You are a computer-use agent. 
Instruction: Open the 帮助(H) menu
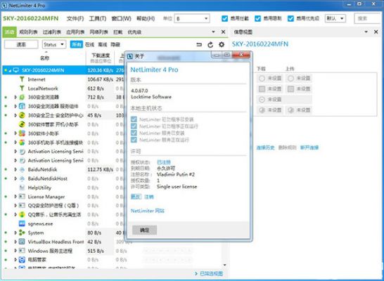[x=146, y=18]
